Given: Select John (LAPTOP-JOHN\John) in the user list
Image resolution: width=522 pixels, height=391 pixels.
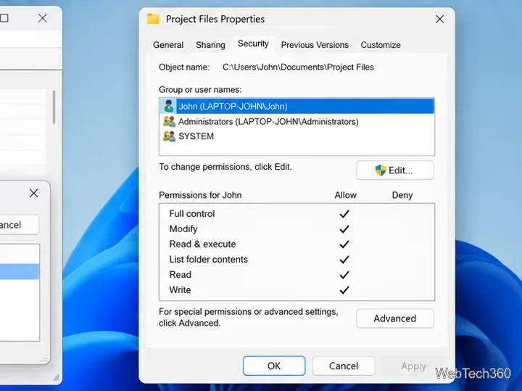Looking at the screenshot, I should pos(297,106).
